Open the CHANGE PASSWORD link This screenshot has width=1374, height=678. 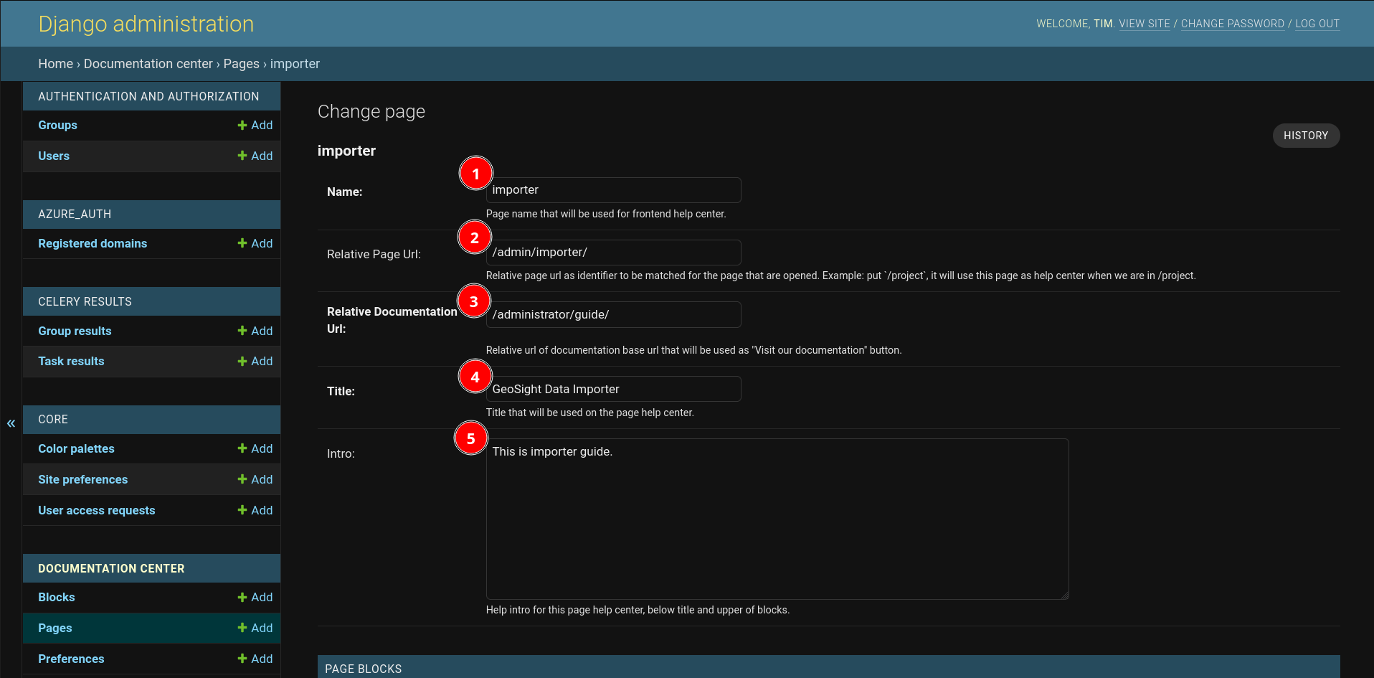[x=1233, y=24]
